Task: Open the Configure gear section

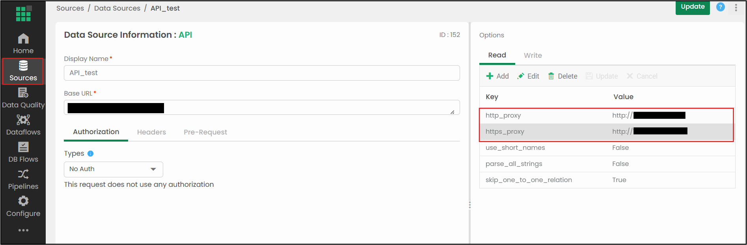Action: coord(23,207)
